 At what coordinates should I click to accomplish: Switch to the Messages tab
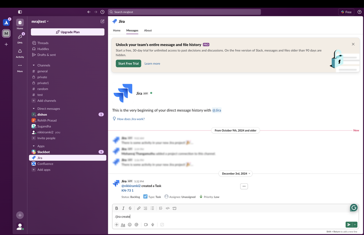(x=132, y=30)
